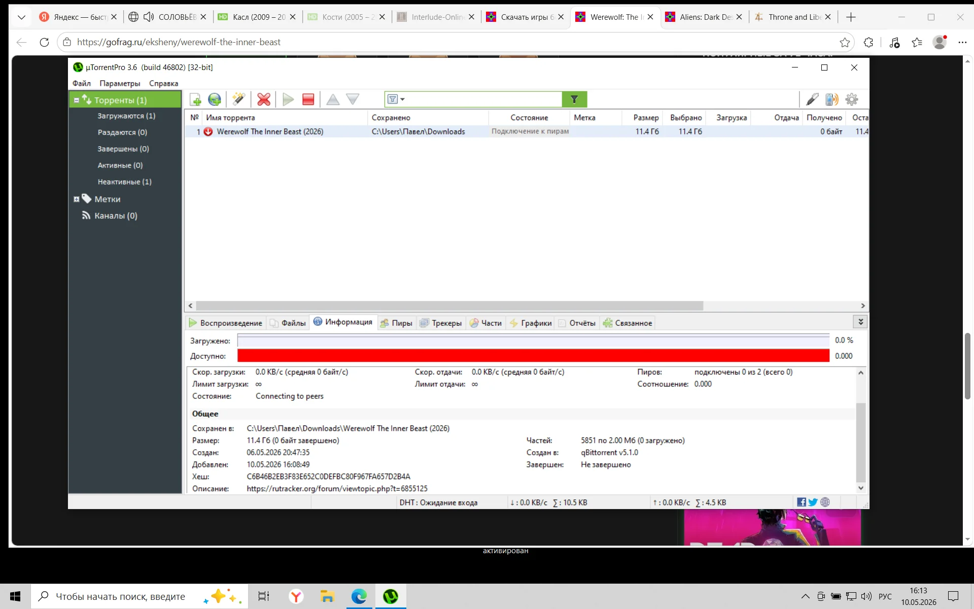Click the Add Torrent from URL icon
This screenshot has height=609, width=974.
point(215,99)
